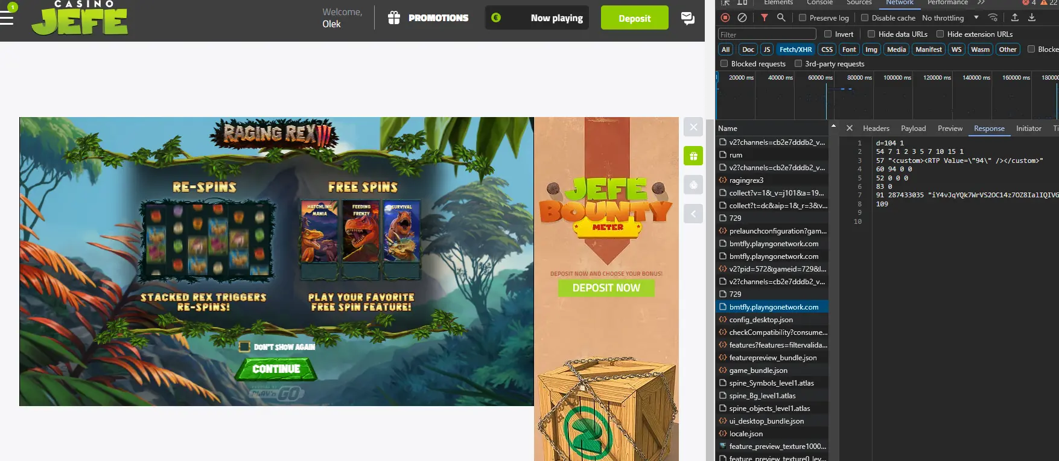The height and width of the screenshot is (461, 1059).
Task: Toggle the network filter funnel icon
Action: point(765,17)
